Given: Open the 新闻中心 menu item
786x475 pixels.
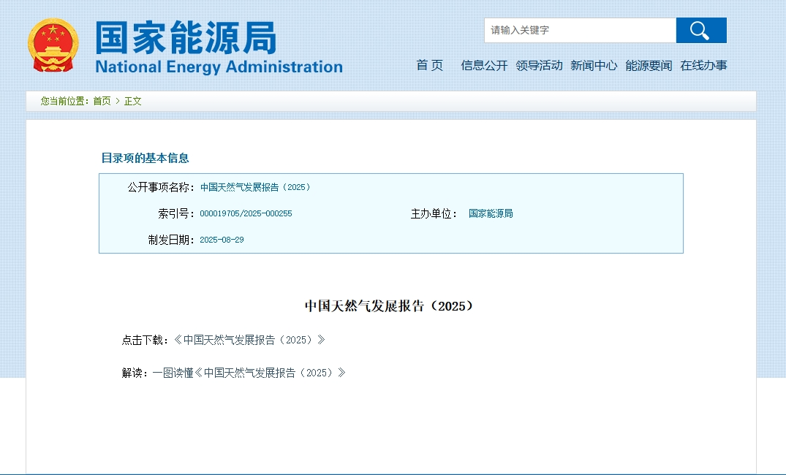Looking at the screenshot, I should [594, 65].
